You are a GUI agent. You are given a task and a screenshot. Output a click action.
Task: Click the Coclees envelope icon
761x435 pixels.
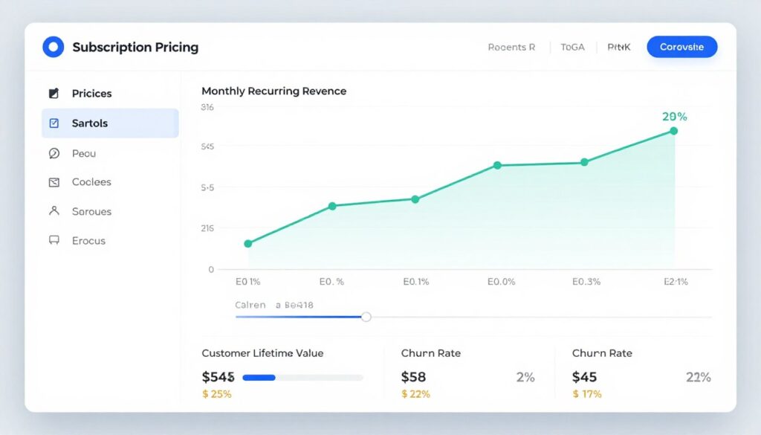tap(54, 182)
